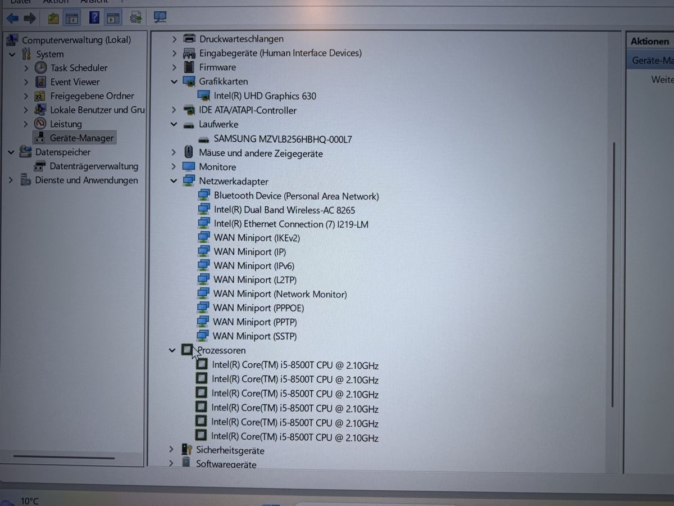The width and height of the screenshot is (674, 506).
Task: Click the forward arrow toolbar icon
Action: 30,19
